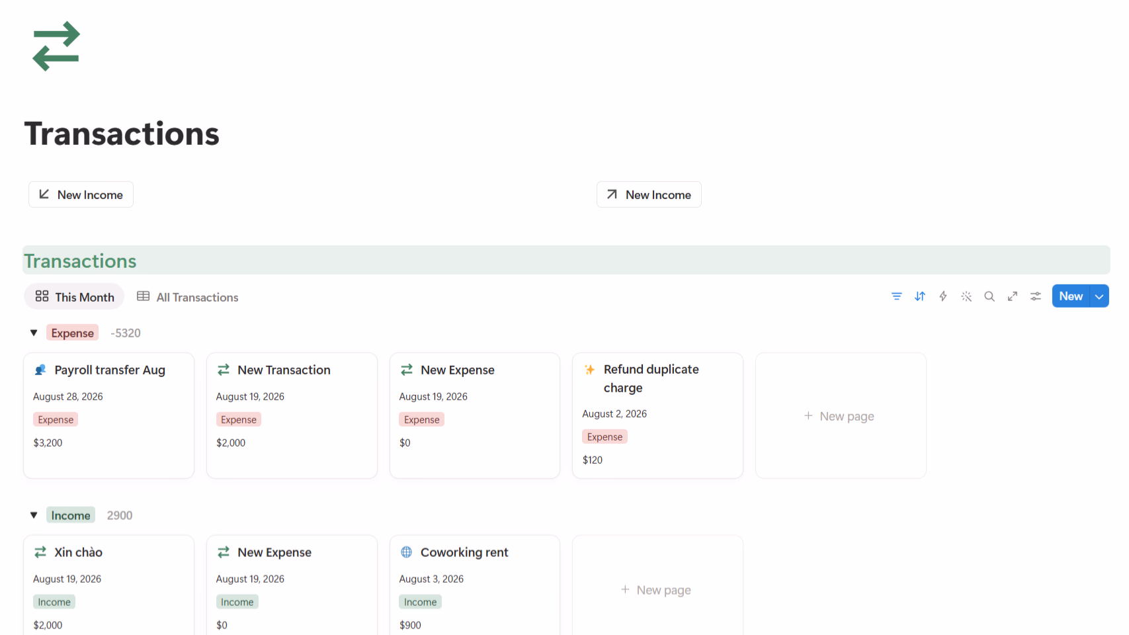Viewport: 1129px width, 635px height.
Task: Open the view settings sliders icon
Action: [x=1035, y=296]
